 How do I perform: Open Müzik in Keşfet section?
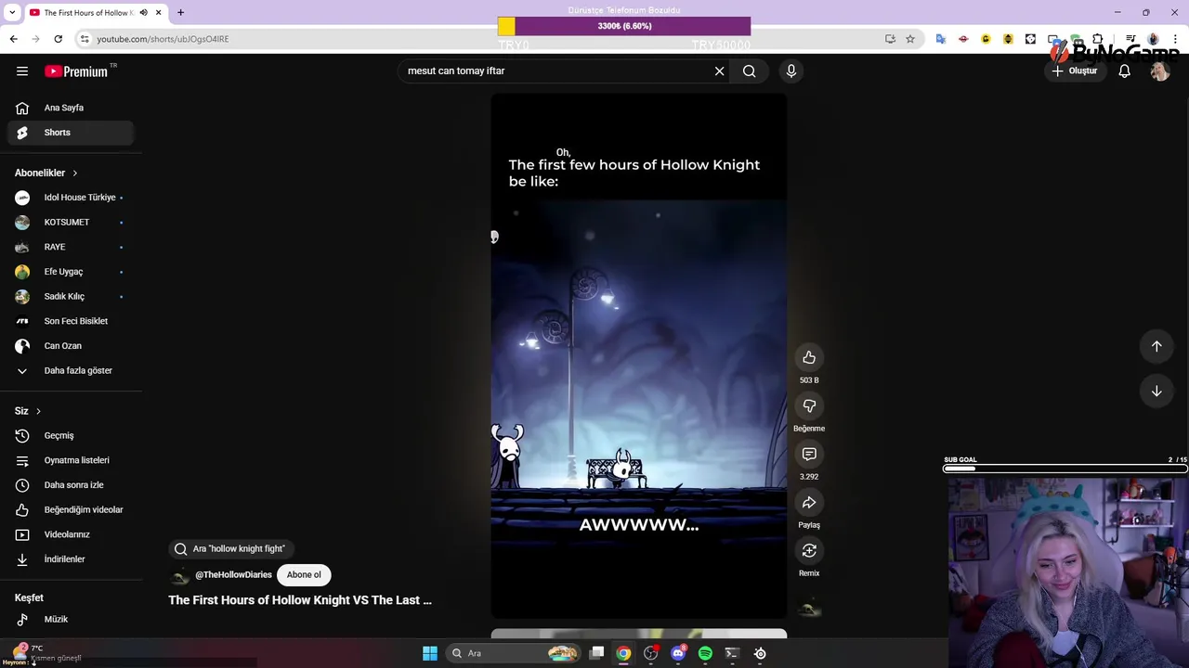click(71, 619)
